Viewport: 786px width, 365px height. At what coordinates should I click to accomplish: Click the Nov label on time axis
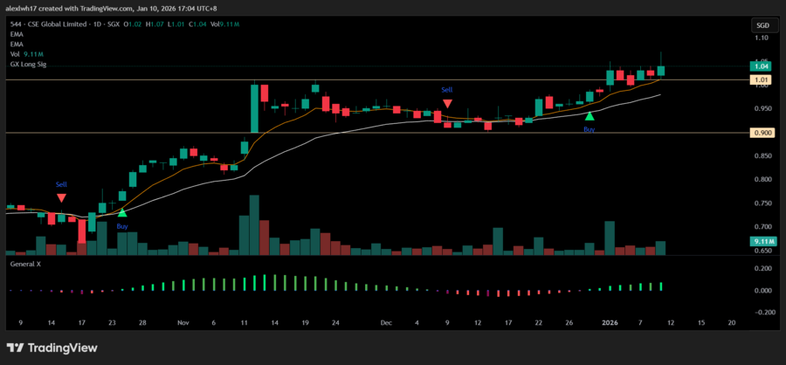tap(183, 322)
